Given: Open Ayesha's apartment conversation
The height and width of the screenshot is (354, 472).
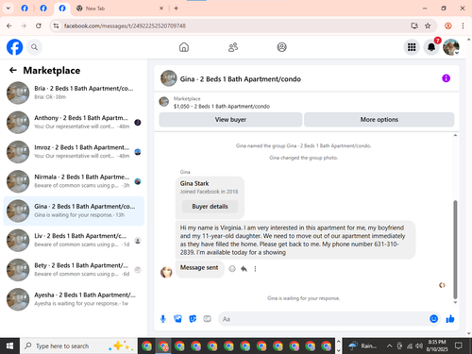Looking at the screenshot, I should coord(74,299).
